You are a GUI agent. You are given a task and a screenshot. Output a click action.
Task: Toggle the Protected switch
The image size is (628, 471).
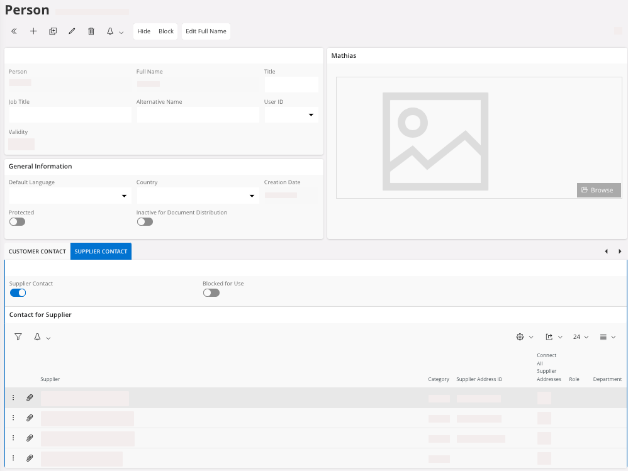[x=17, y=222]
